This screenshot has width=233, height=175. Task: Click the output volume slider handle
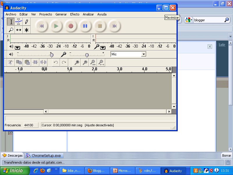coord(52,55)
